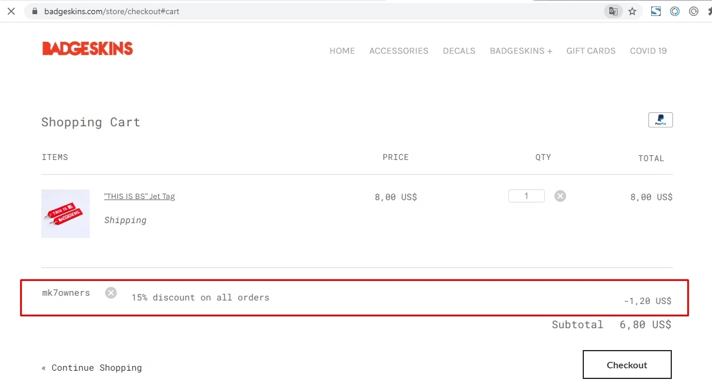
Task: Open GIFT CARDS page
Action: click(x=591, y=51)
